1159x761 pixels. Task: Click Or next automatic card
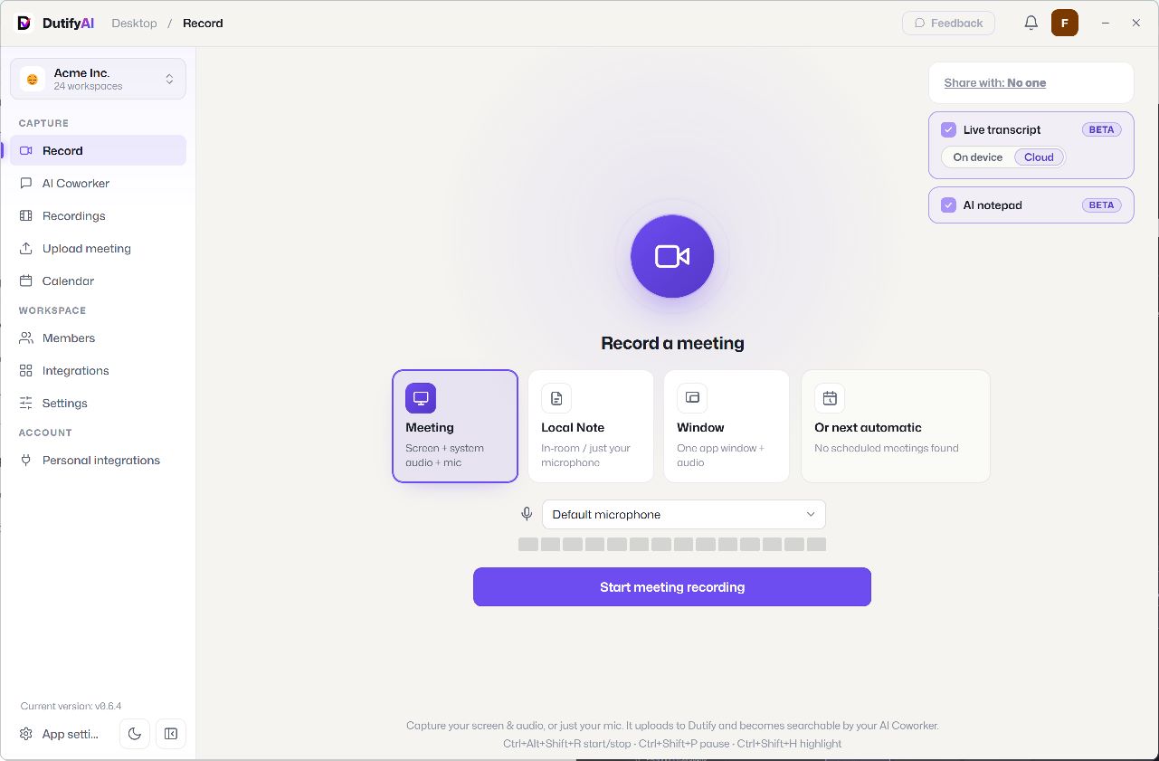[x=896, y=426]
